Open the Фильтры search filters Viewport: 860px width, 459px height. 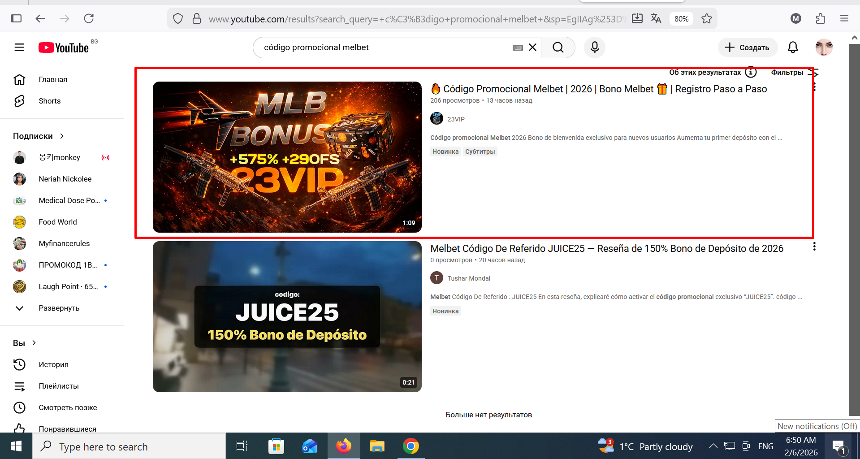coord(794,72)
